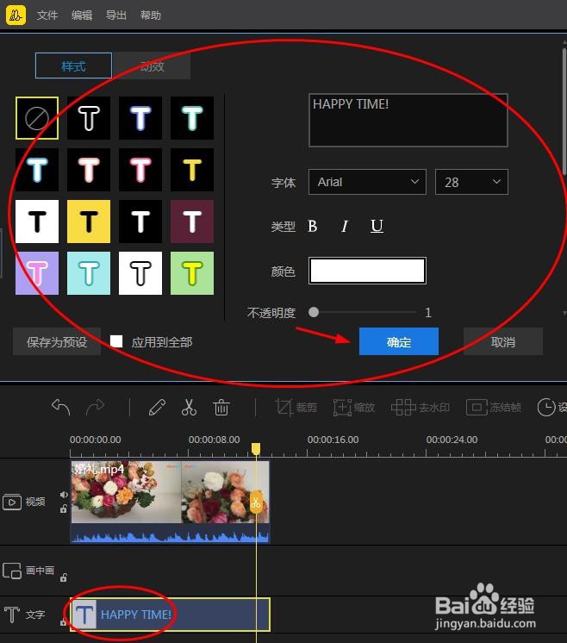
Task: Open the edit pencil tool
Action: (157, 407)
